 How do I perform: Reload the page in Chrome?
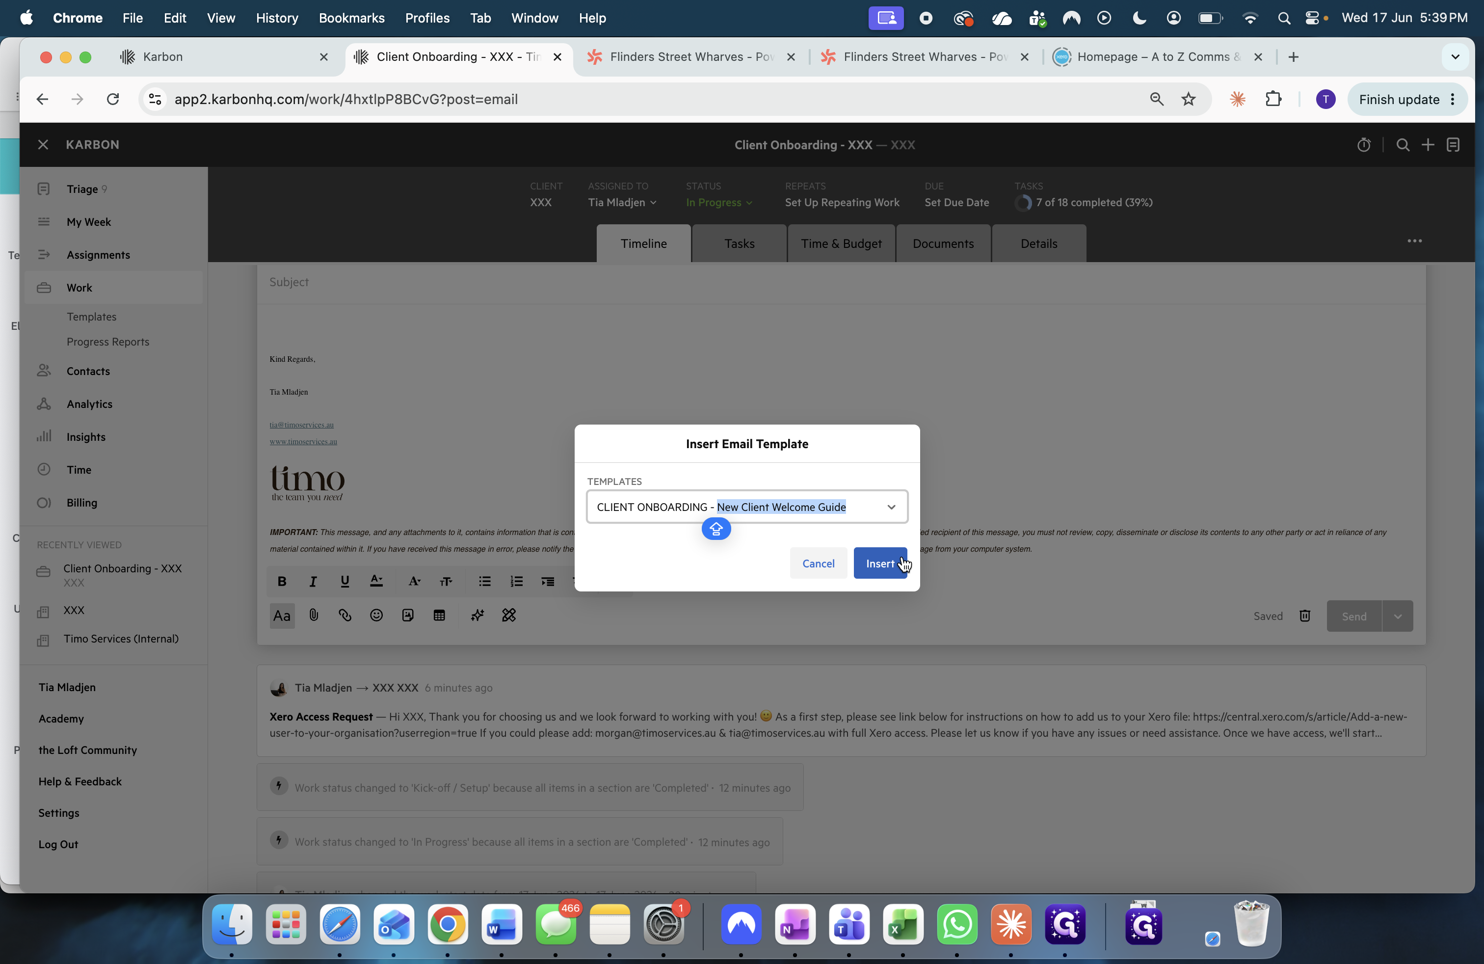(x=113, y=99)
